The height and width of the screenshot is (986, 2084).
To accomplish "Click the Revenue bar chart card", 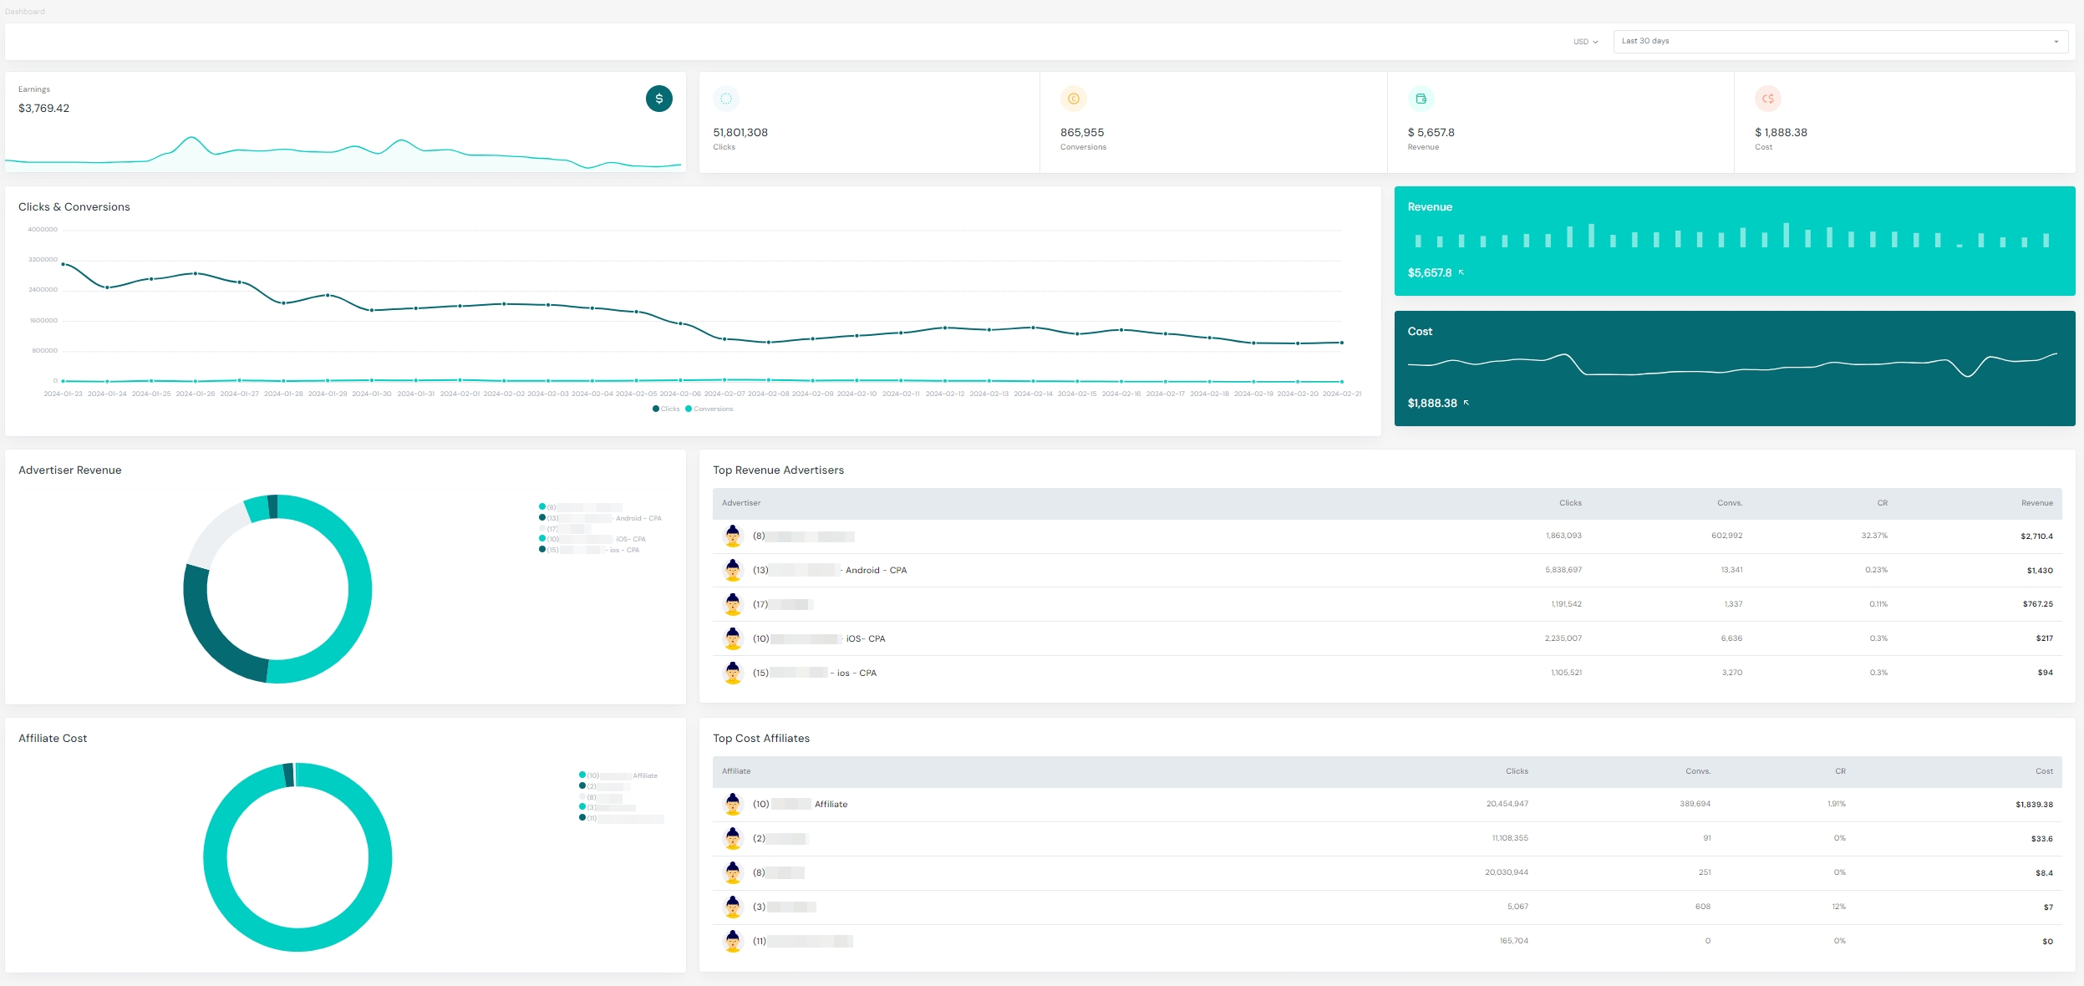I will (x=1735, y=241).
